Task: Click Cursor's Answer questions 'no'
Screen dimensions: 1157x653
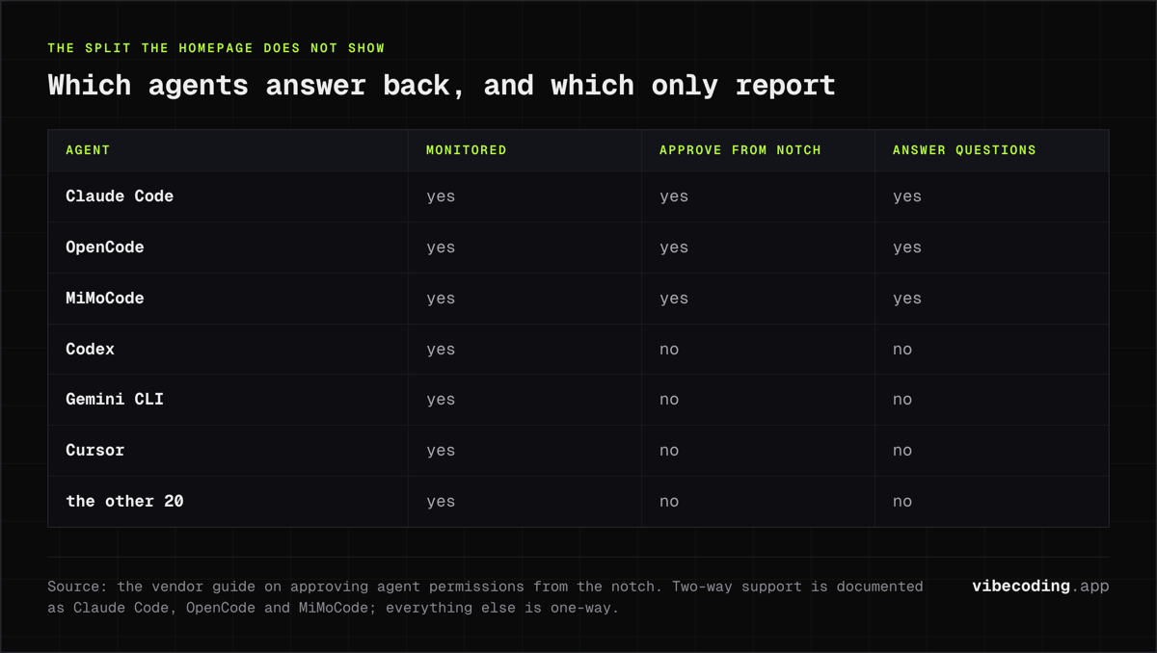Action: point(902,451)
